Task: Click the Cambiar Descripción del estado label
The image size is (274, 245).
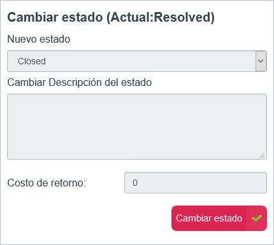Action: tap(80, 83)
